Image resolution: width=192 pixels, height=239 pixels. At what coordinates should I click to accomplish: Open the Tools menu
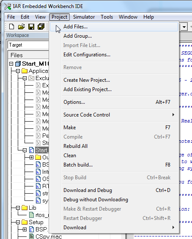pyautogui.click(x=107, y=17)
